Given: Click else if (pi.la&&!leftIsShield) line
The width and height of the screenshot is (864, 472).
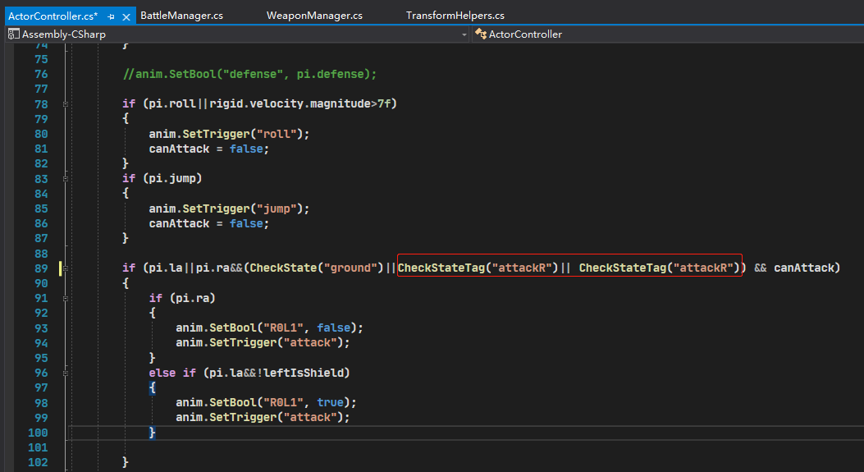Looking at the screenshot, I should [x=249, y=373].
